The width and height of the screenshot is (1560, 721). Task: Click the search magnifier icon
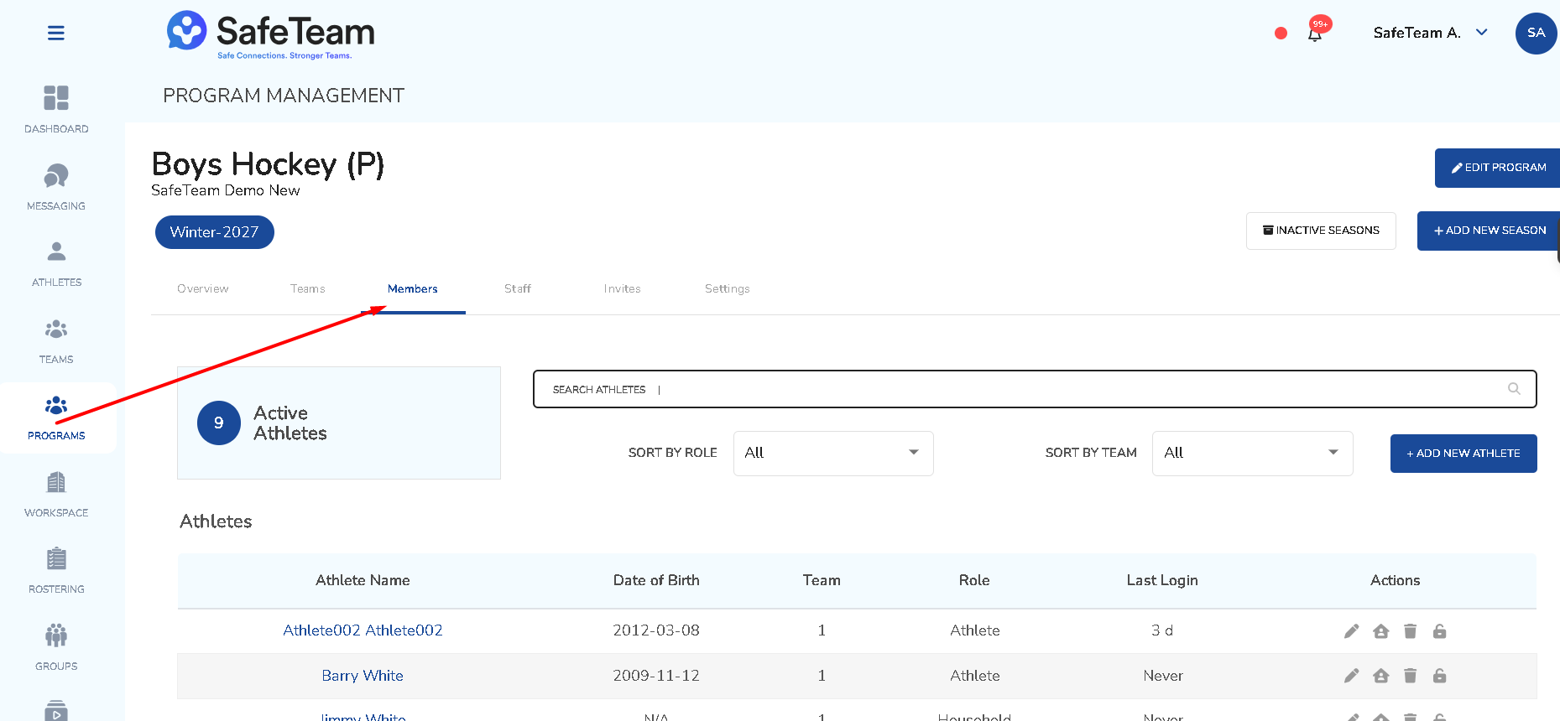[x=1514, y=389]
